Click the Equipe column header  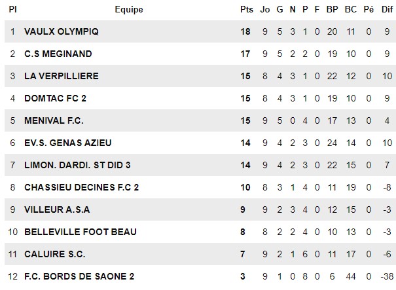point(129,9)
